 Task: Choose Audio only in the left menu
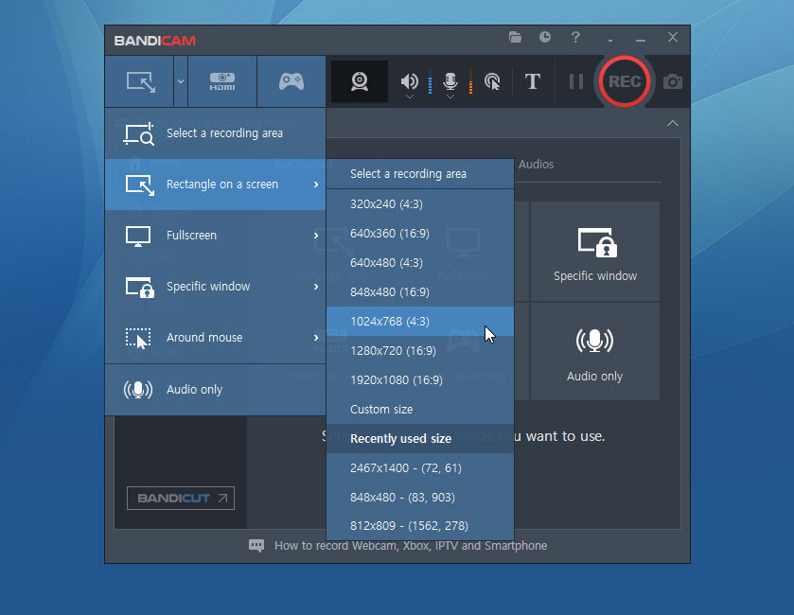coord(215,390)
